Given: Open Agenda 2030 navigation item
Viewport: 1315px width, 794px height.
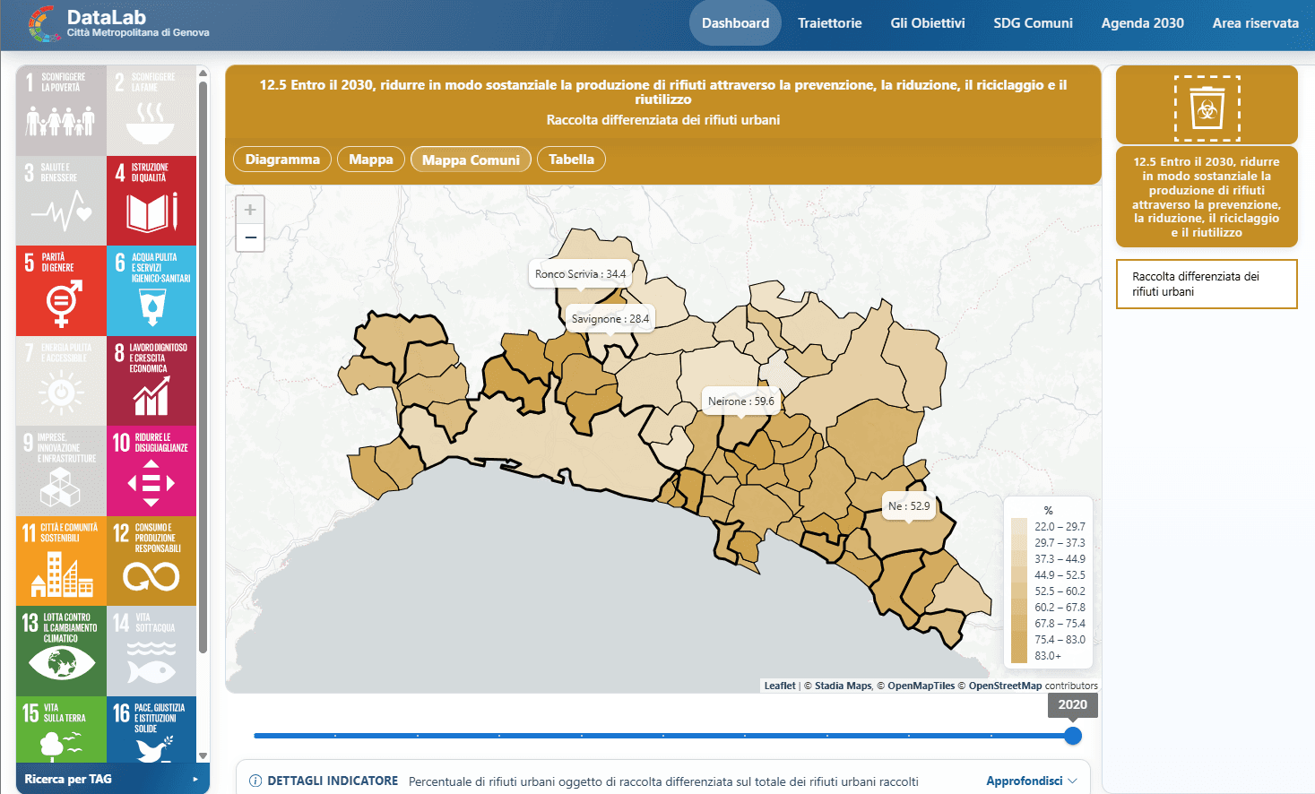Looking at the screenshot, I should pyautogui.click(x=1142, y=23).
